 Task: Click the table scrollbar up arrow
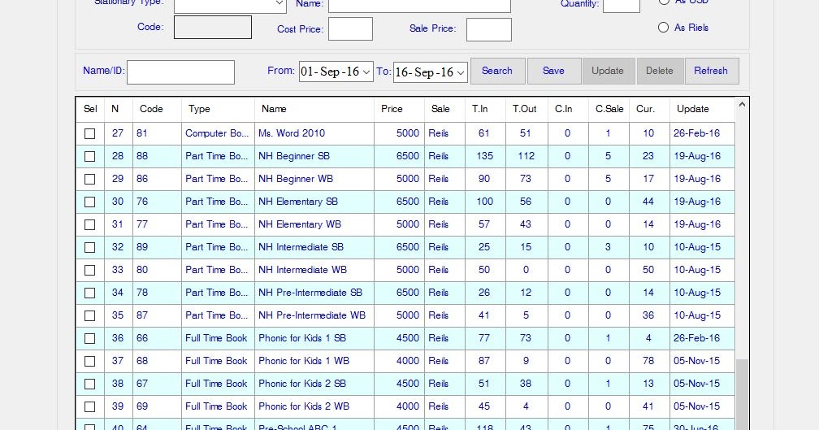[742, 105]
